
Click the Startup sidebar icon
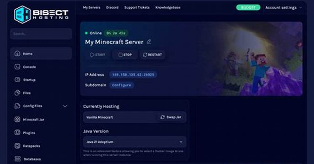coord(17,80)
